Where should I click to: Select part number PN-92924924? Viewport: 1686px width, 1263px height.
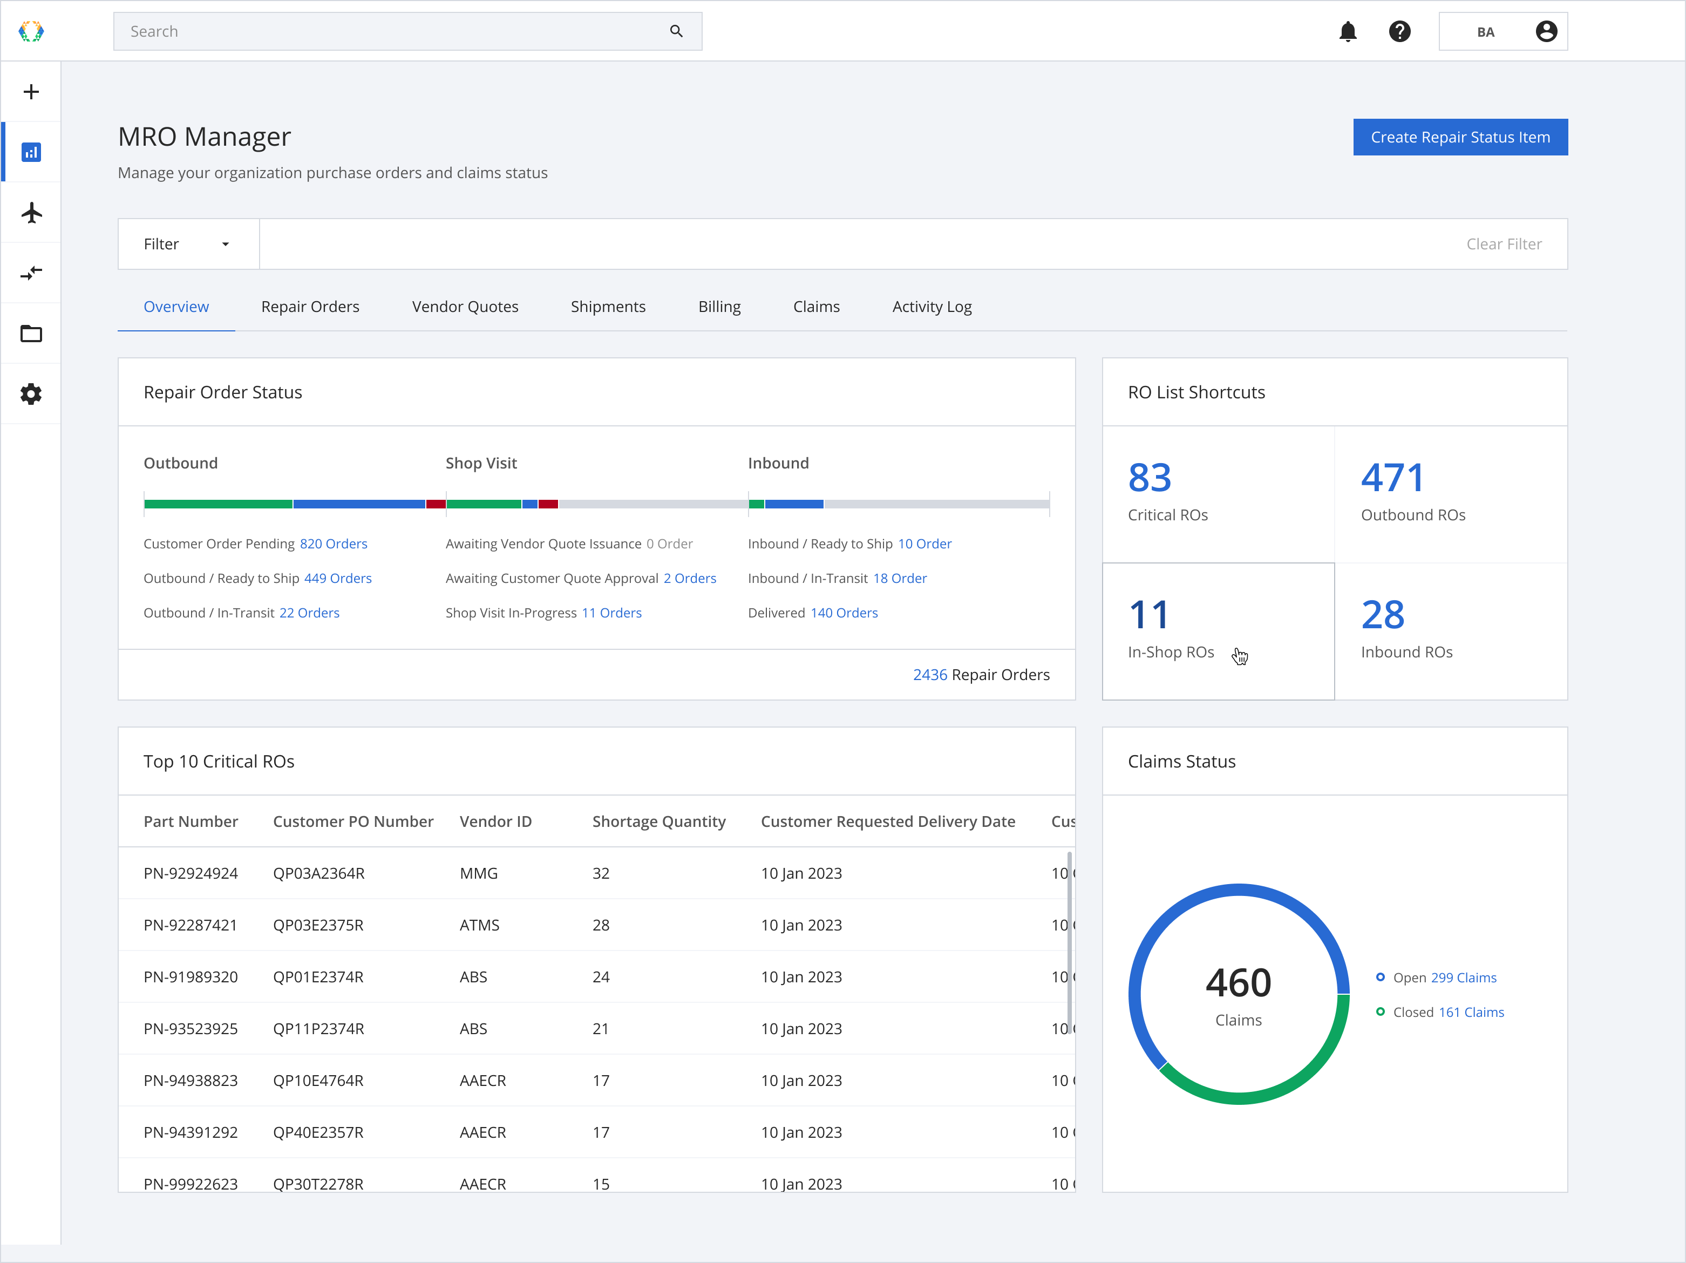191,873
